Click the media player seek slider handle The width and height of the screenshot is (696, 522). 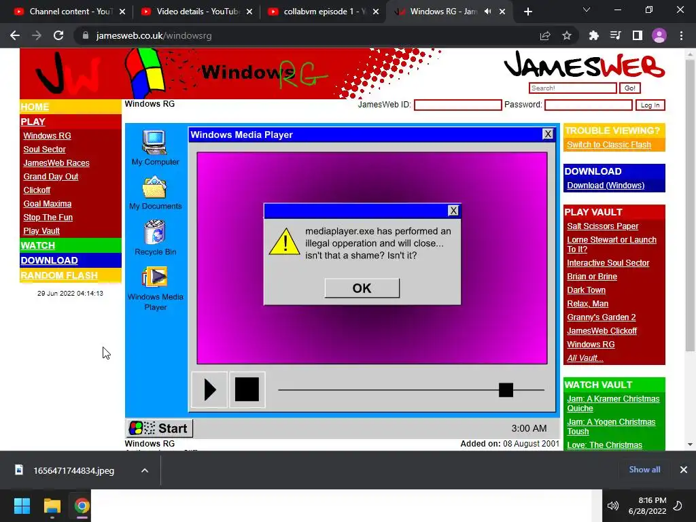506,389
